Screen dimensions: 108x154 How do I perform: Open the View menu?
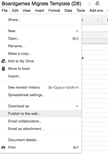[27, 11]
